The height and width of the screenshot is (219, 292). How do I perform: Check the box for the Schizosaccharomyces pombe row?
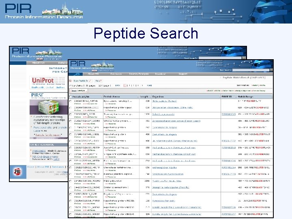(71, 121)
